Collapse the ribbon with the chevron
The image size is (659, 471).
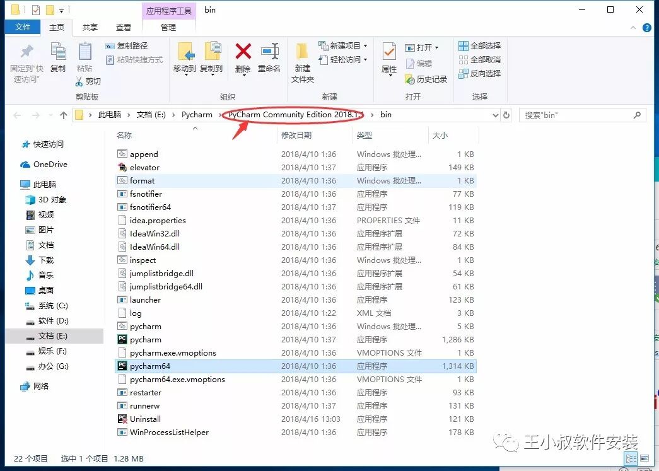(x=633, y=28)
